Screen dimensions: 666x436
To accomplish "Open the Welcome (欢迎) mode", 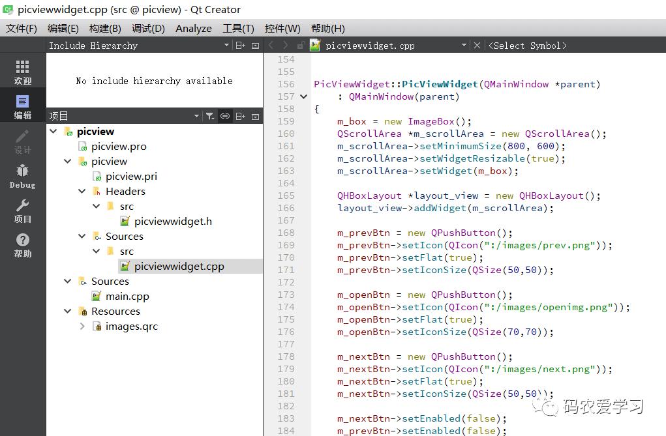I will click(x=23, y=72).
